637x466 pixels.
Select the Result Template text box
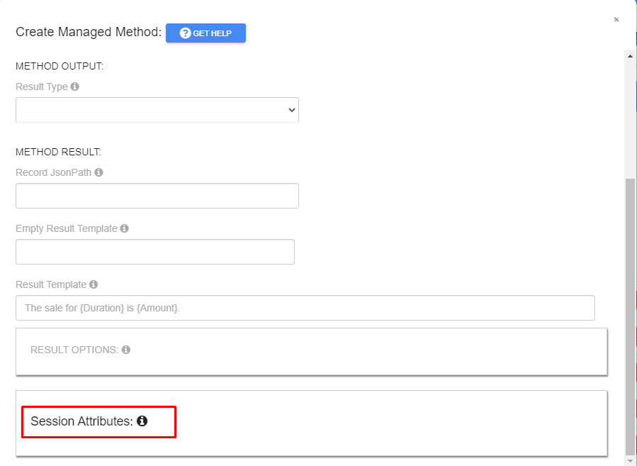point(305,308)
